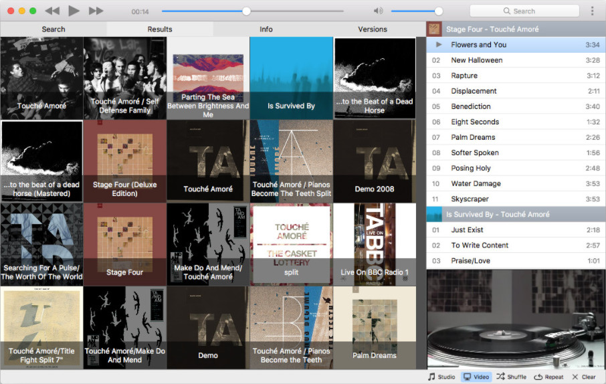Open the Versions tab
This screenshot has width=606, height=384.
(x=373, y=29)
